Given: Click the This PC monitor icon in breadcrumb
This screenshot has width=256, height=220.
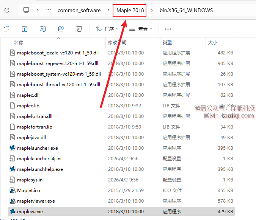Looking at the screenshot, I should [x=26, y=10].
